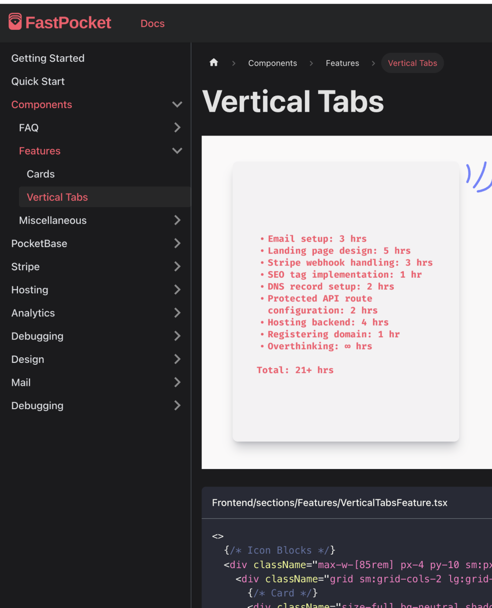Collapse the Features chevron
Screen dimensions: 492x608
[x=177, y=151]
